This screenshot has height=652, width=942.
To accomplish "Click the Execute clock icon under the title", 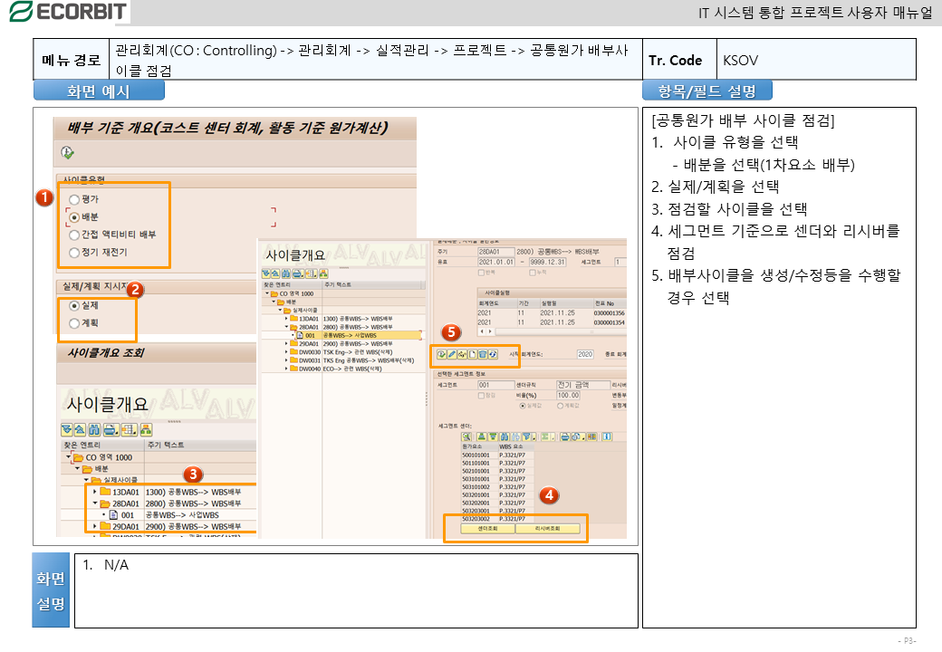I will pos(67,152).
